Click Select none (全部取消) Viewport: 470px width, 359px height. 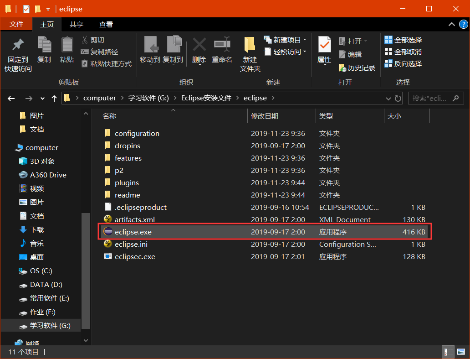403,52
